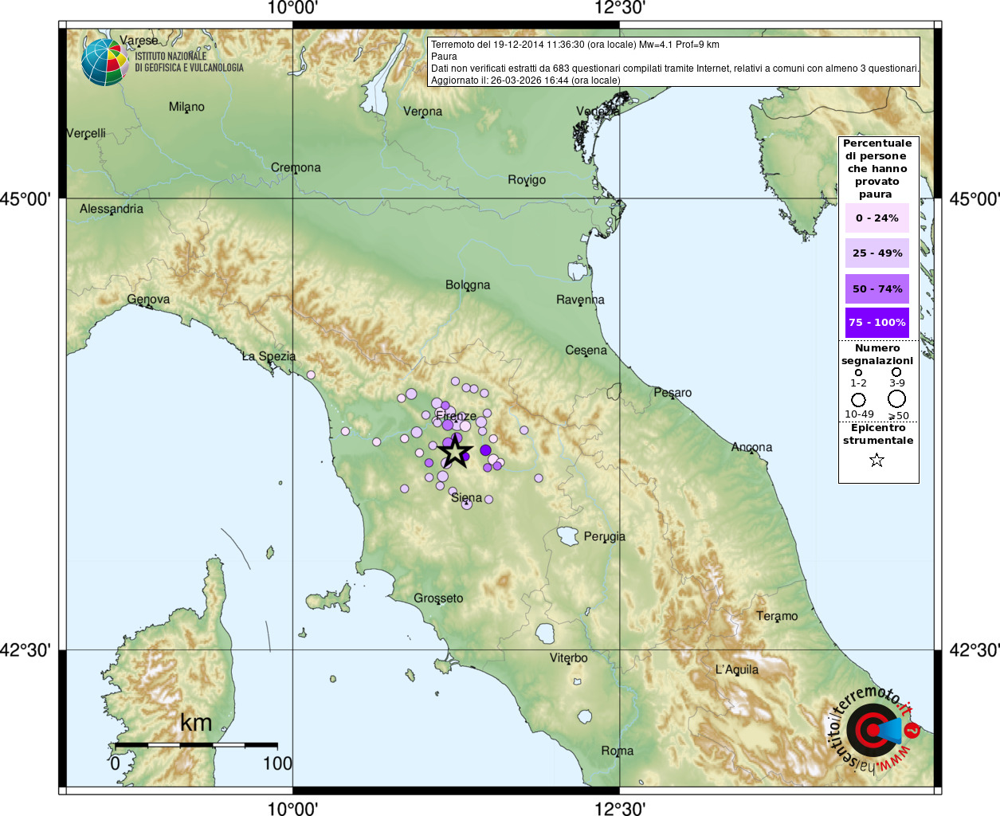Click the Grosseto city label
The image size is (1000, 816).
click(x=438, y=598)
